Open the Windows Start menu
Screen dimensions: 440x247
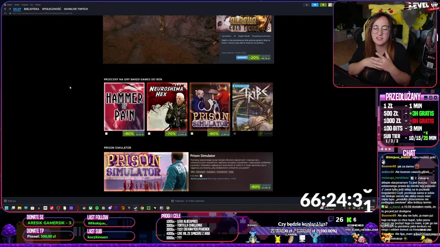[7, 208]
